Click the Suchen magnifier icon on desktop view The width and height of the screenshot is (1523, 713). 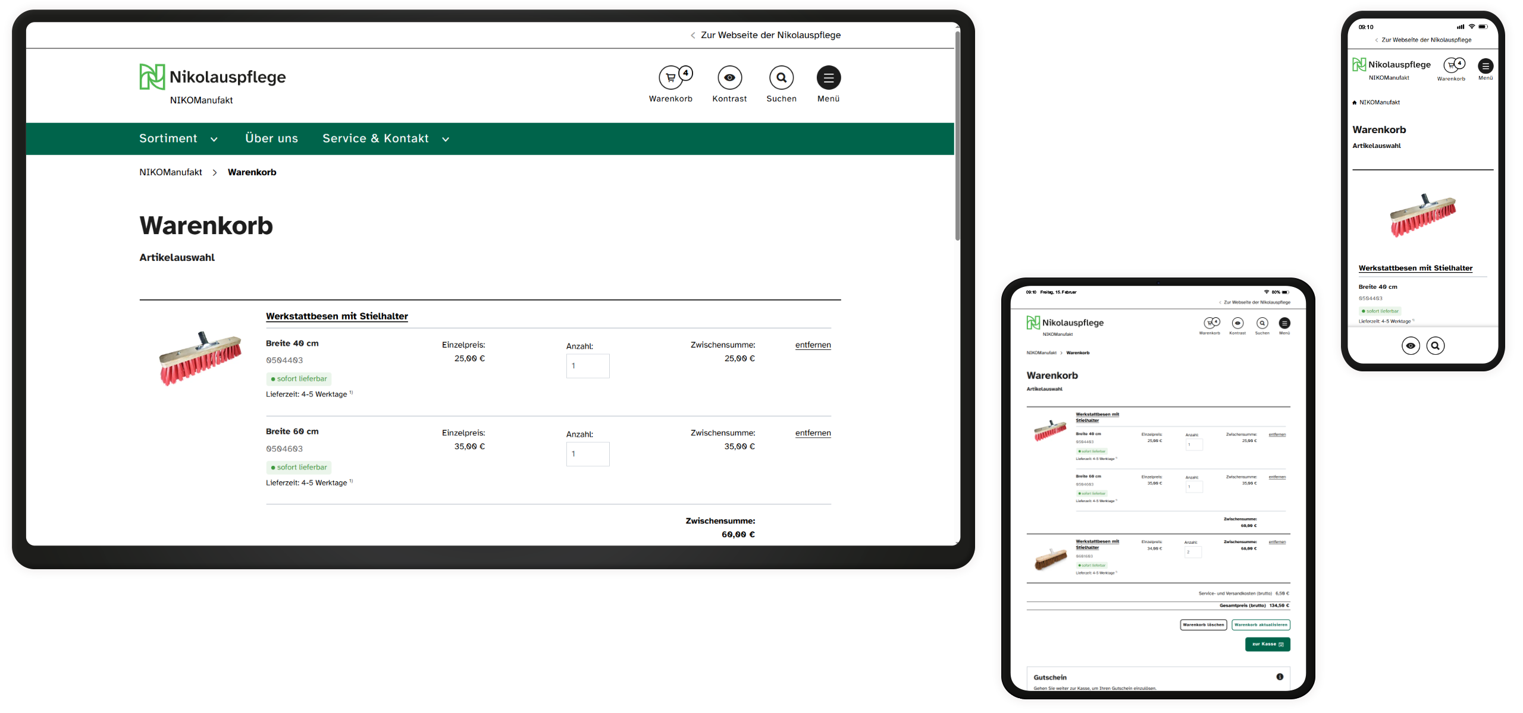click(x=781, y=78)
